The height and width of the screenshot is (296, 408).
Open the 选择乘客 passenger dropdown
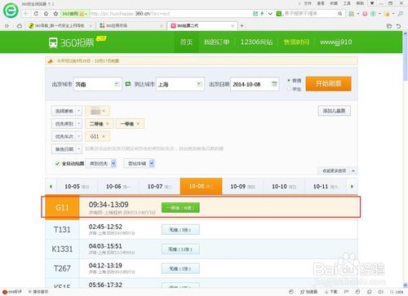pos(66,111)
